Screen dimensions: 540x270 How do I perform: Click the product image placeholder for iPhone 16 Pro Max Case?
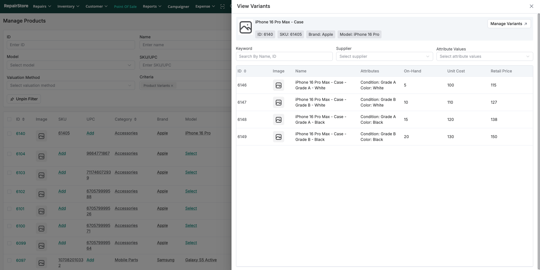[245, 28]
